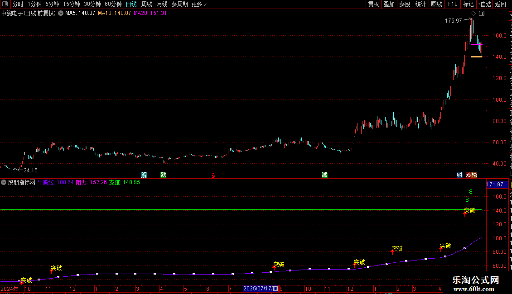Image resolution: width=512 pixels, height=294 pixels.
Task: Click the 突破 signal near October 2024
Action: (x=26, y=280)
